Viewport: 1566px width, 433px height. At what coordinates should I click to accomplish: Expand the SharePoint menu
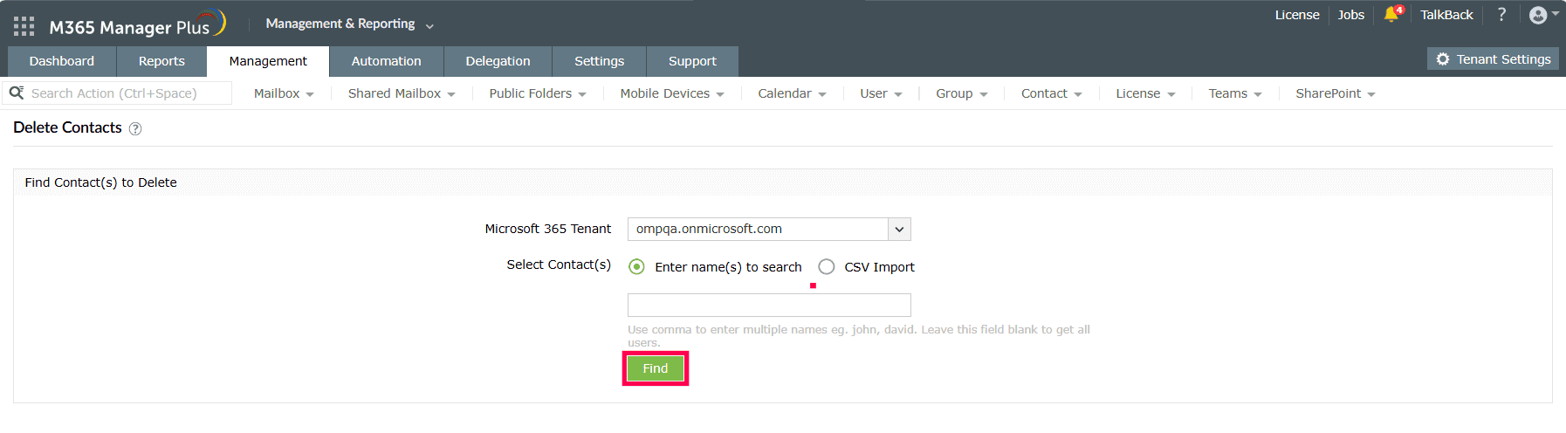coord(1336,93)
